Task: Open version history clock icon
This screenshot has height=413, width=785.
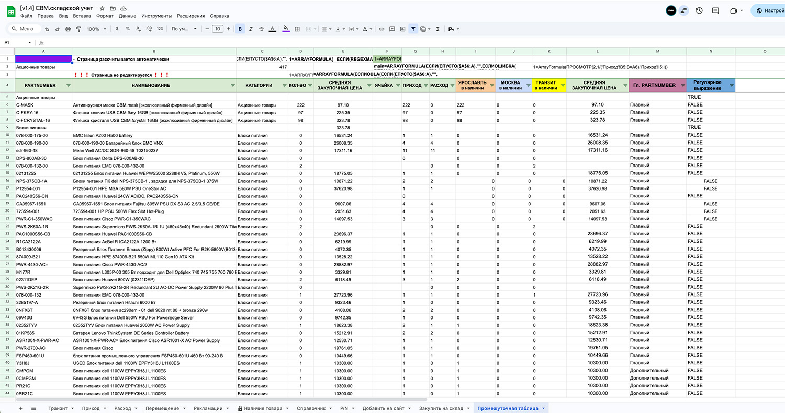Action: pyautogui.click(x=699, y=10)
